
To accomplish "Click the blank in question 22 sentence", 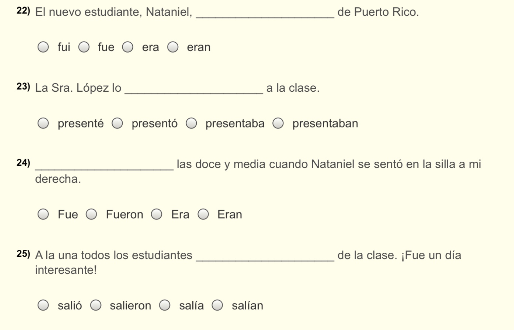I will [x=265, y=13].
